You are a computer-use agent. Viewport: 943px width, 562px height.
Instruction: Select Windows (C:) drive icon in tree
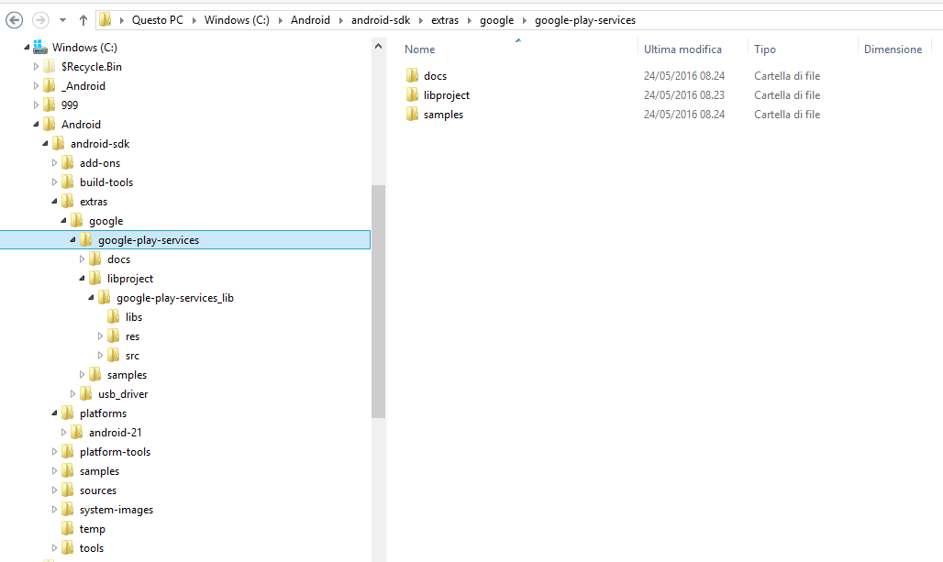(40, 47)
